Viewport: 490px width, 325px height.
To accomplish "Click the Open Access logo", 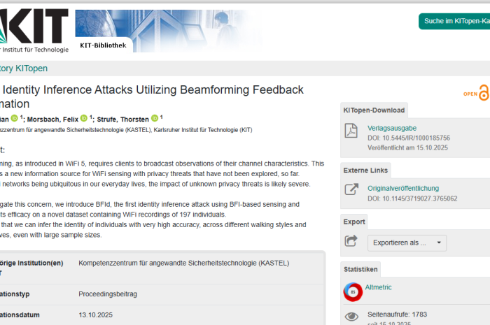I will click(x=477, y=94).
